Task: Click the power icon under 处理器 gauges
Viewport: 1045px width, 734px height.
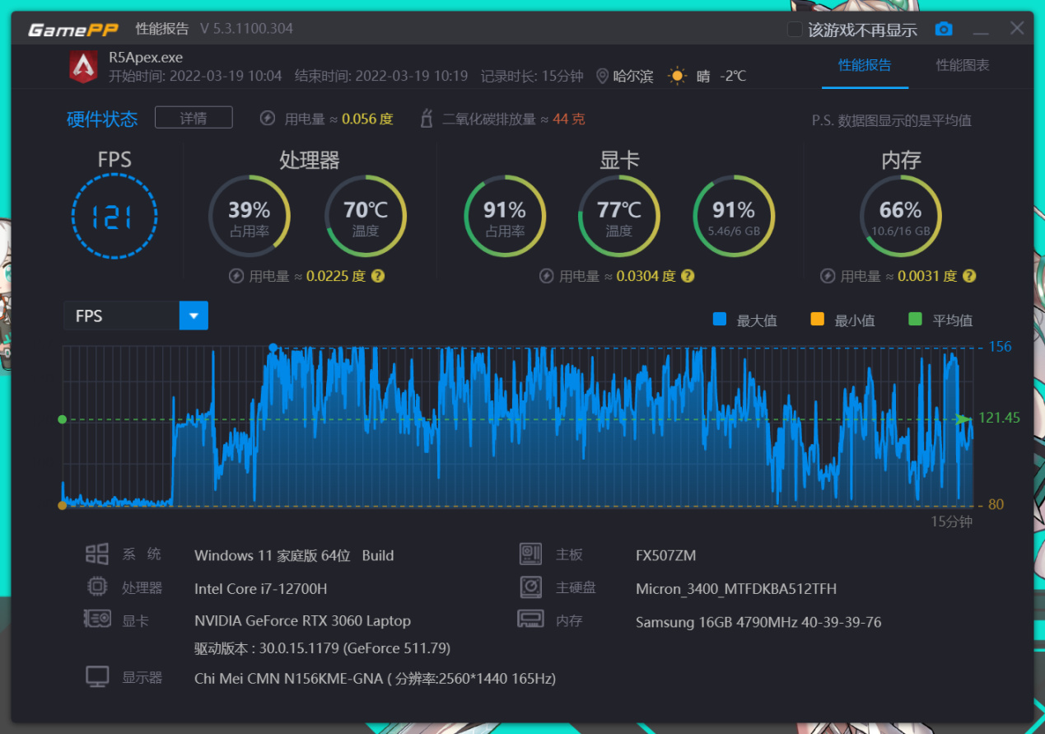Action: pos(236,276)
